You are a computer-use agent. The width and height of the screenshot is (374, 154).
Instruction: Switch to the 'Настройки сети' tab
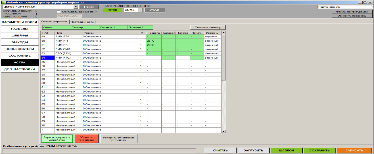point(82,22)
